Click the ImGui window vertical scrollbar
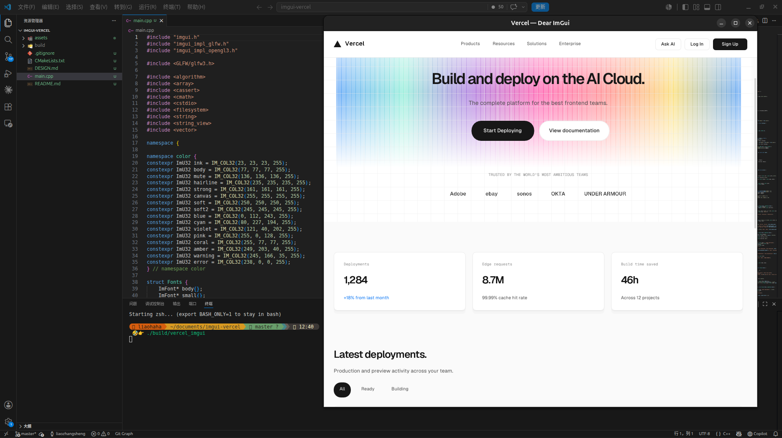Screen dimensions: 782x438 tap(755, 153)
